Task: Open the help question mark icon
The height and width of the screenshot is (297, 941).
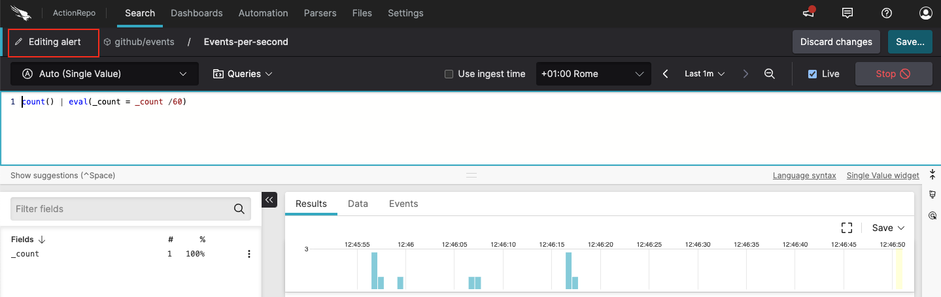Action: click(887, 13)
